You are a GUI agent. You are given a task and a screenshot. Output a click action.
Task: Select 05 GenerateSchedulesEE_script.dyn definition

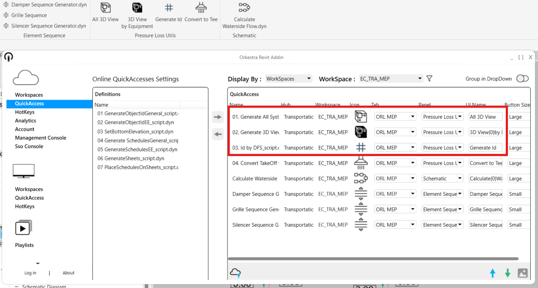coord(137,149)
